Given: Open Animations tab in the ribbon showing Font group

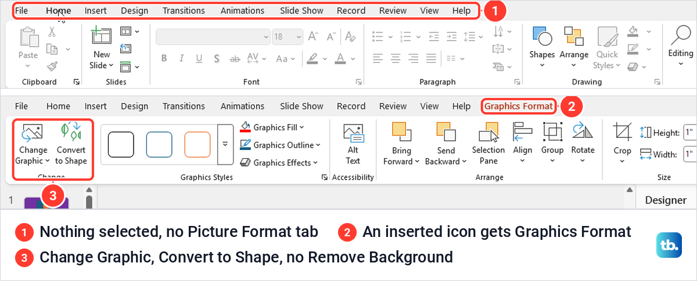Looking at the screenshot, I should (242, 10).
